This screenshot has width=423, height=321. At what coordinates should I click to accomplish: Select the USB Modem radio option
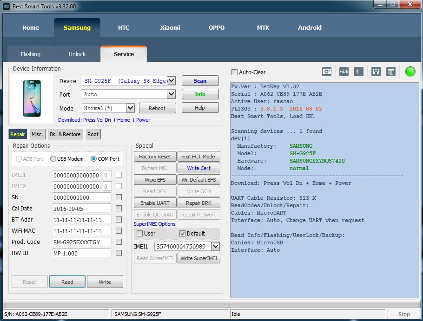coord(53,159)
